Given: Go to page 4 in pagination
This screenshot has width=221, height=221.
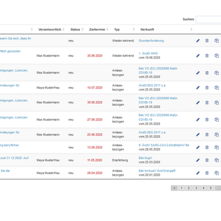Looking at the screenshot, I should pyautogui.click(x=203, y=188).
